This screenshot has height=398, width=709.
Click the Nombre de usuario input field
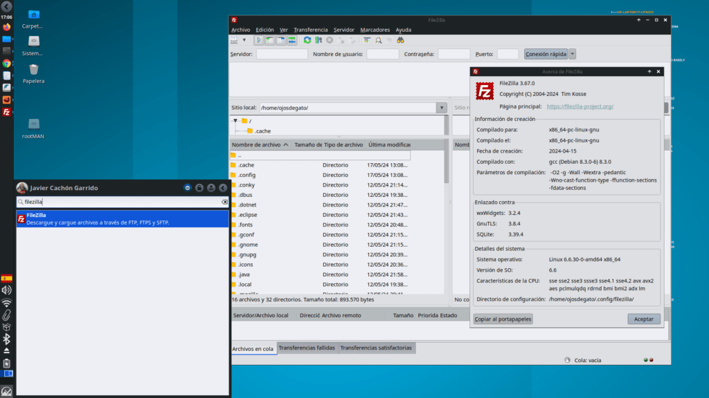coord(382,54)
